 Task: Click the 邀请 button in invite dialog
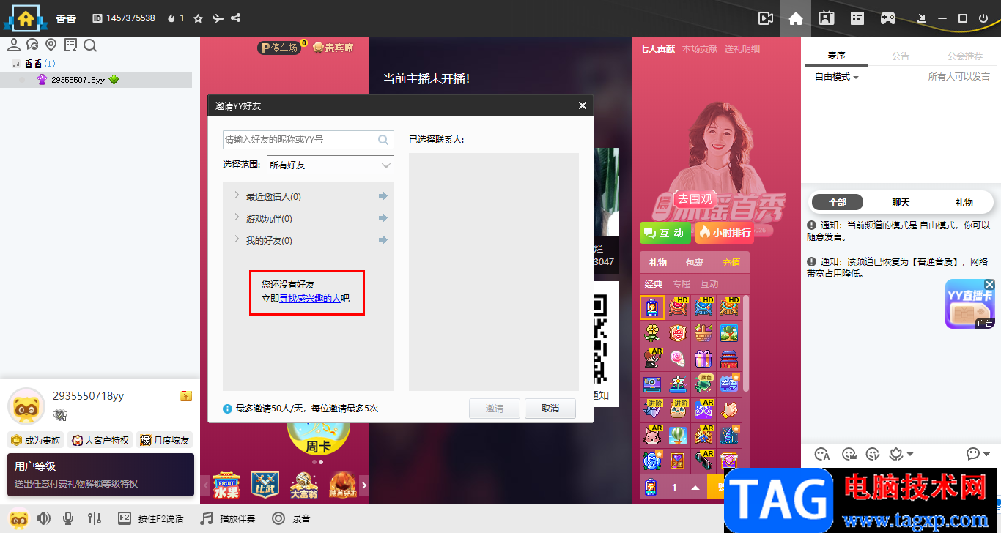(x=495, y=409)
